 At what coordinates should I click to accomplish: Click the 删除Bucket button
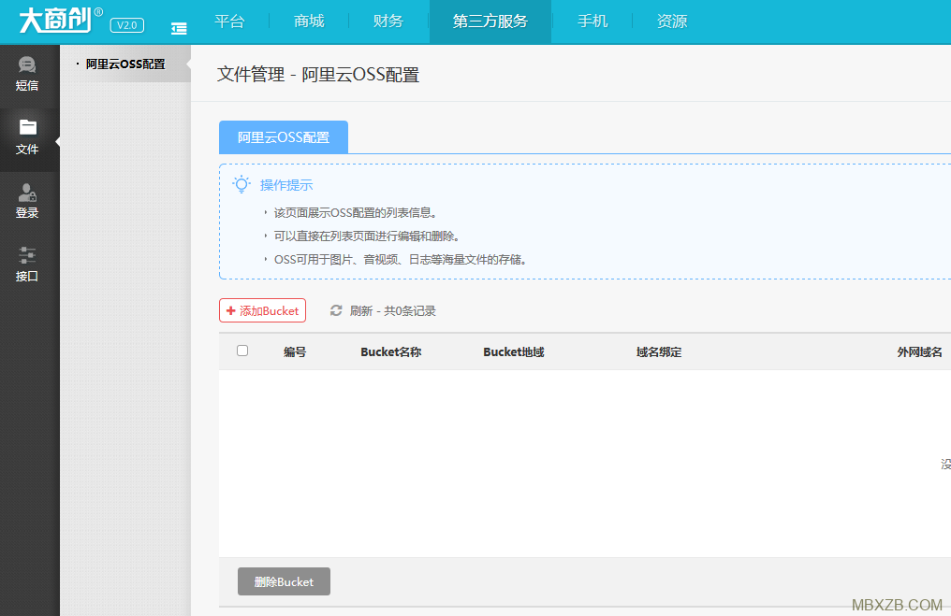coord(284,581)
